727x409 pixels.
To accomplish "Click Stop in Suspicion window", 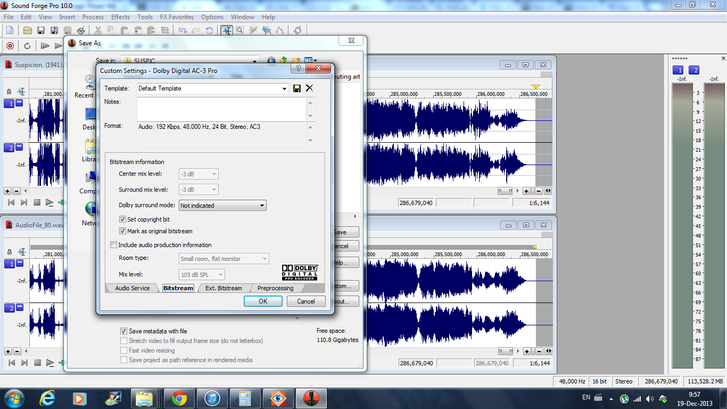I will tap(37, 202).
